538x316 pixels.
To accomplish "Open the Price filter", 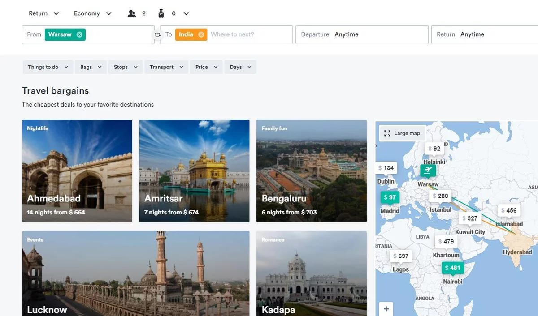I will tap(206, 67).
